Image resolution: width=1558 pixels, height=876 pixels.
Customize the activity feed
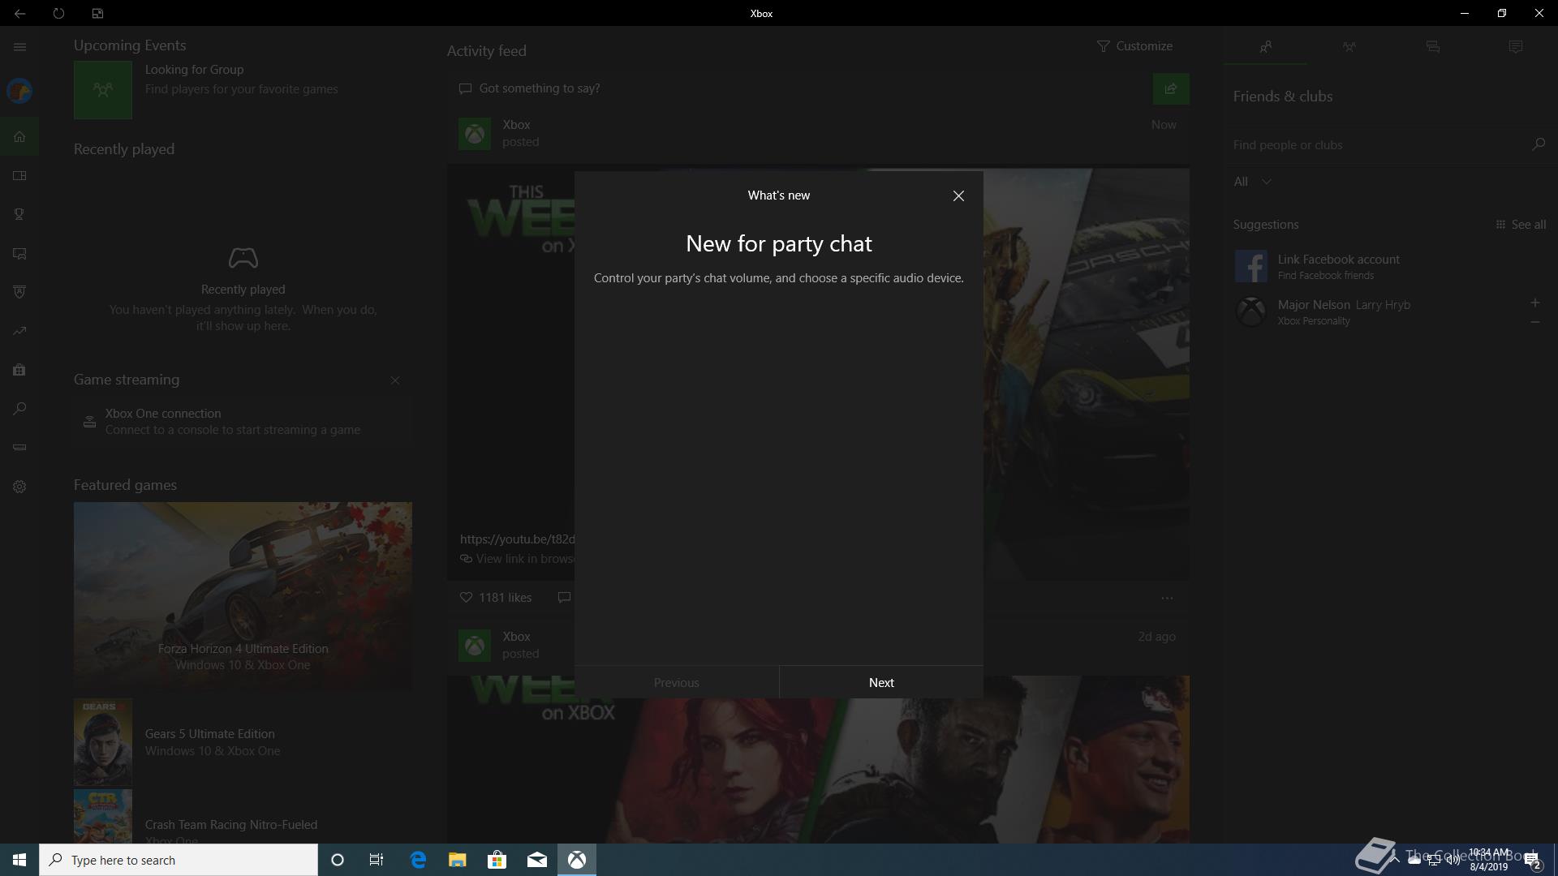pos(1134,46)
